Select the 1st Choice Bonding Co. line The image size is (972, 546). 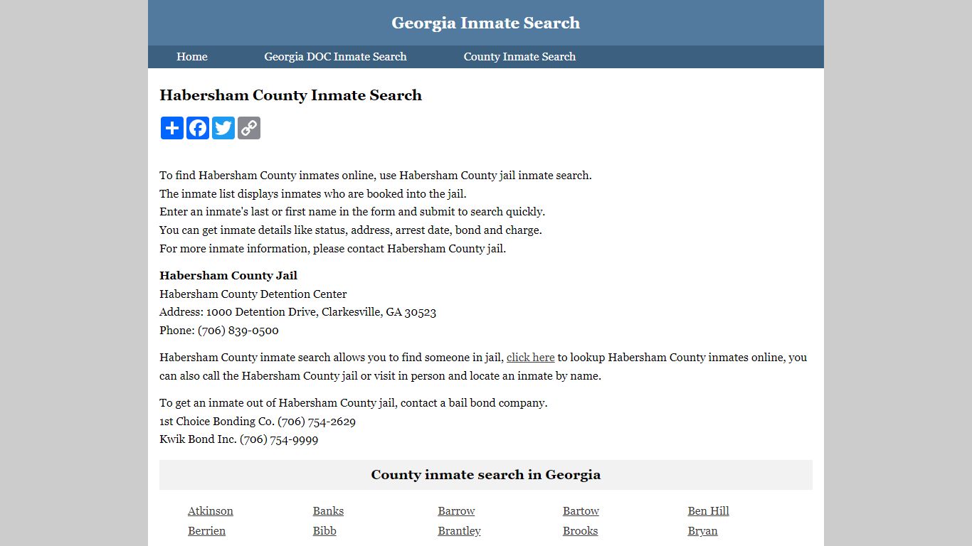[x=258, y=422]
